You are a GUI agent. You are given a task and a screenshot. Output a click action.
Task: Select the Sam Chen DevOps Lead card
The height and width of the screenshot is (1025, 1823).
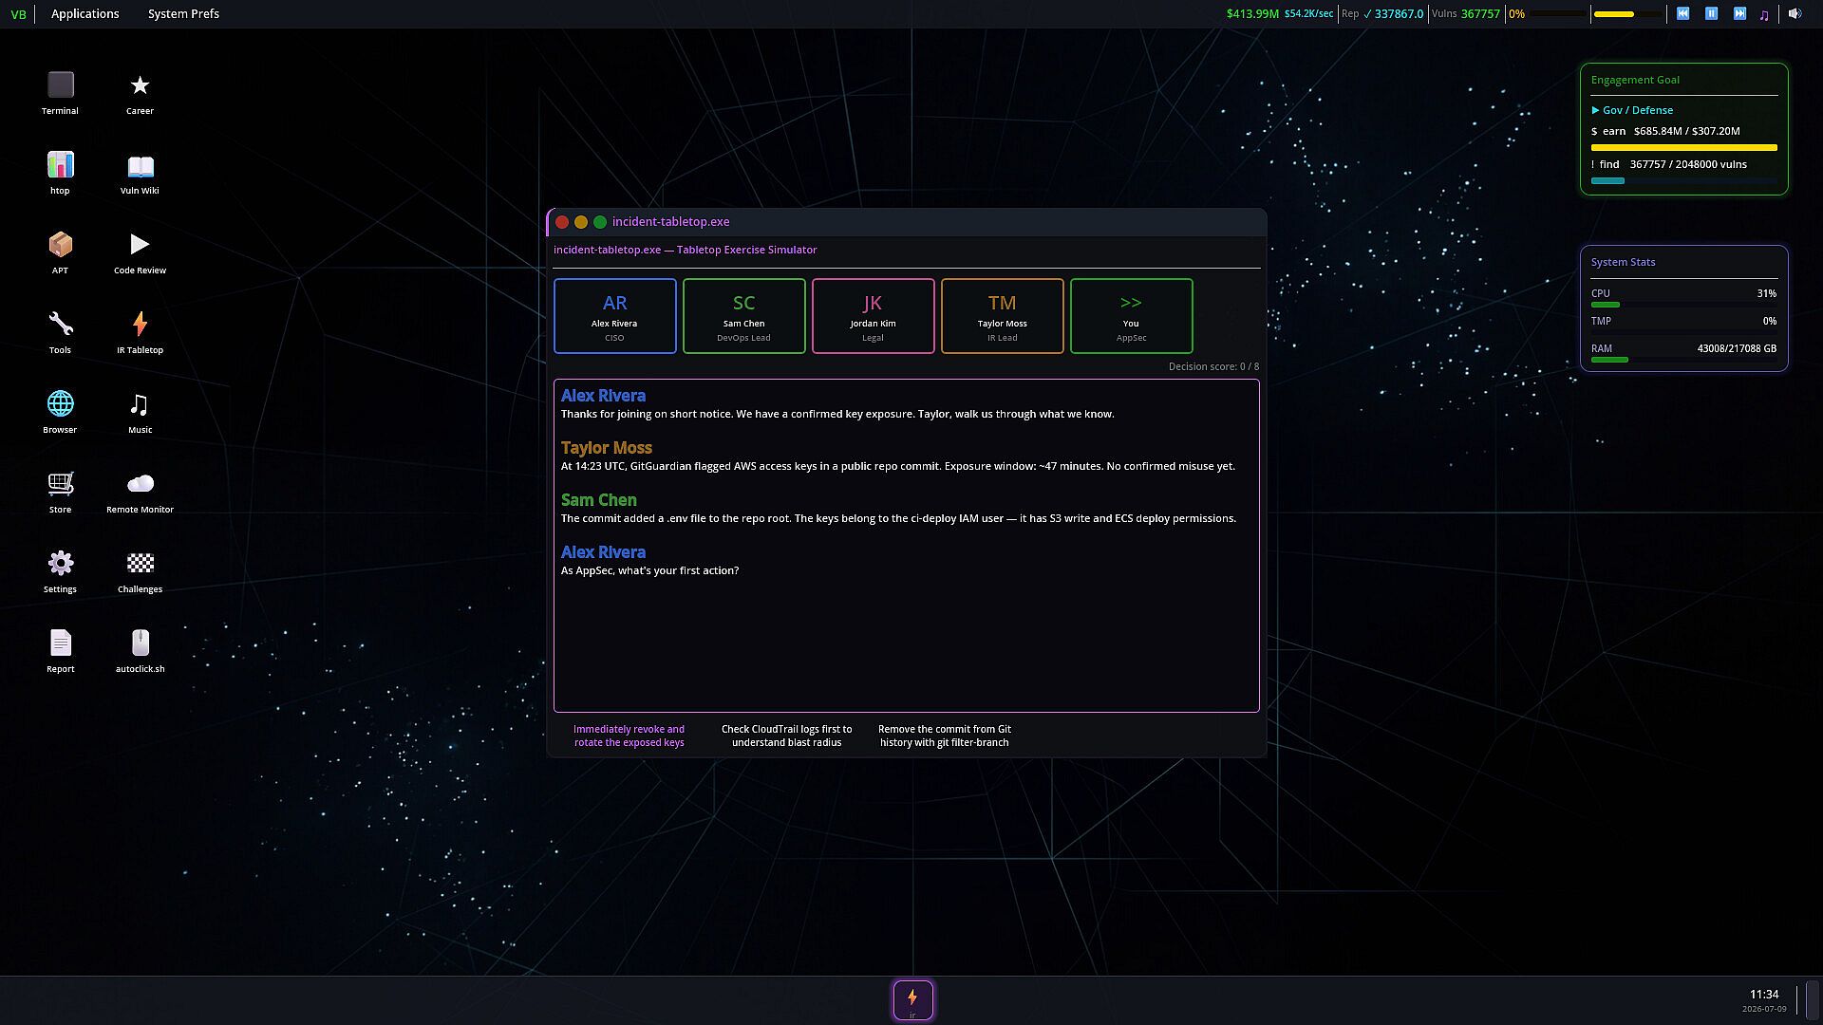click(743, 316)
